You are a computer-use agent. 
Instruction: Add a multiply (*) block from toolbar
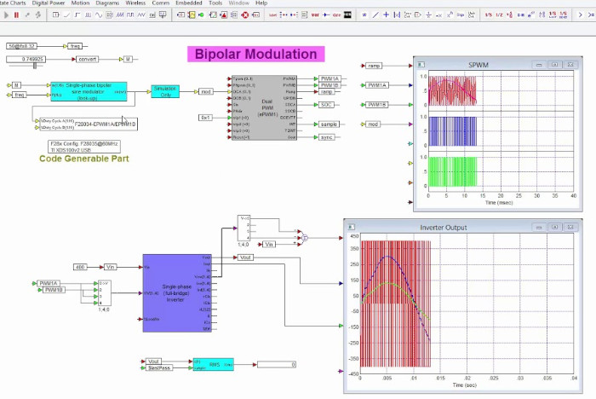364,14
